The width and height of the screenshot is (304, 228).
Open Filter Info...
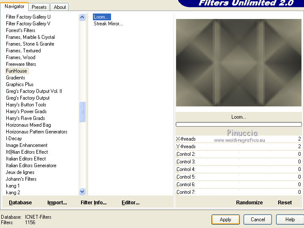click(94, 203)
